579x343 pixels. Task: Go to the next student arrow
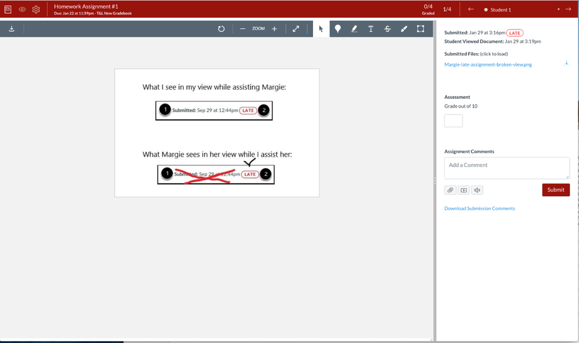click(x=568, y=9)
